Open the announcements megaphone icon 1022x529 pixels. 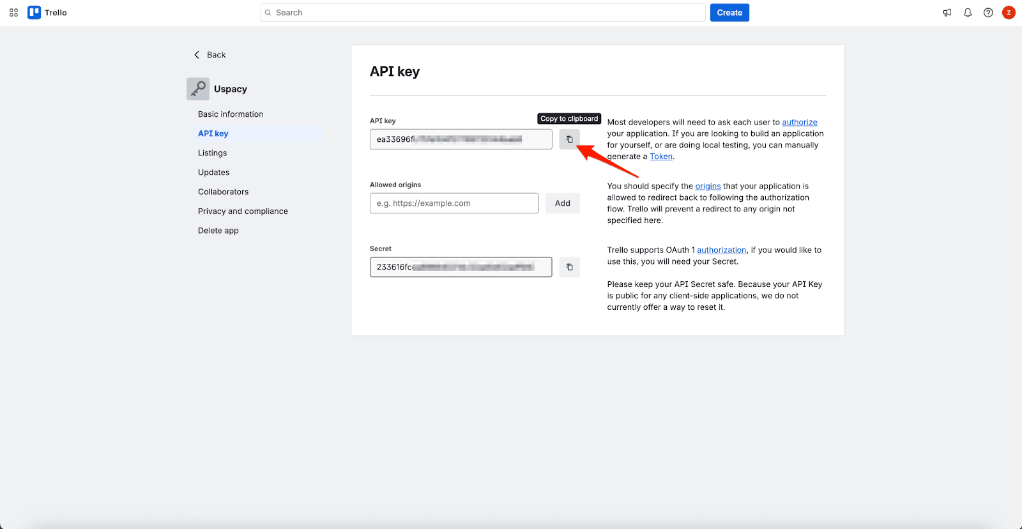tap(947, 13)
